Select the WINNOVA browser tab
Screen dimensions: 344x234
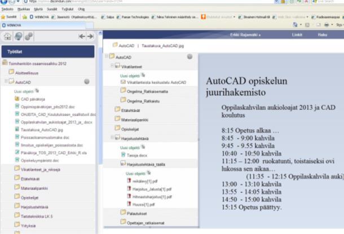[43, 25]
